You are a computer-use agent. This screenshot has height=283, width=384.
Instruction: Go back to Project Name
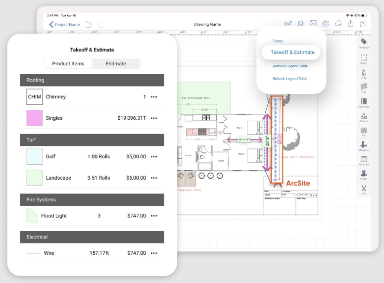pos(64,24)
